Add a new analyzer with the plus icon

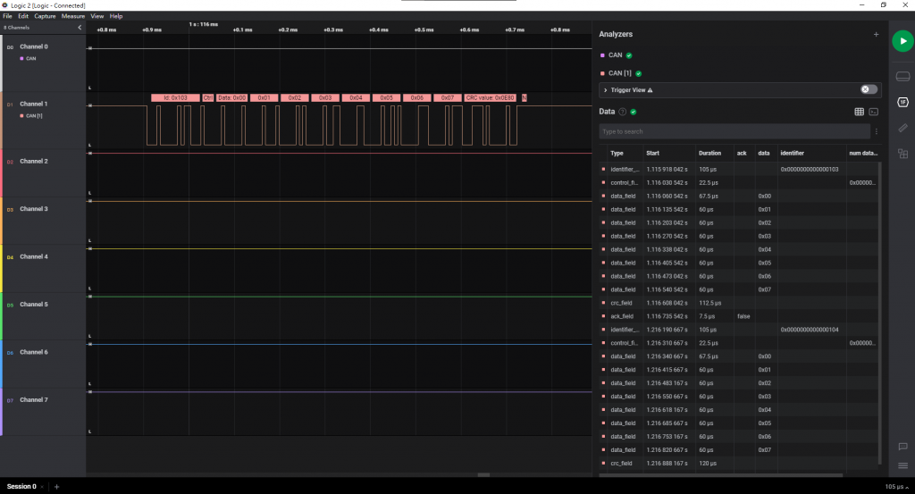876,35
